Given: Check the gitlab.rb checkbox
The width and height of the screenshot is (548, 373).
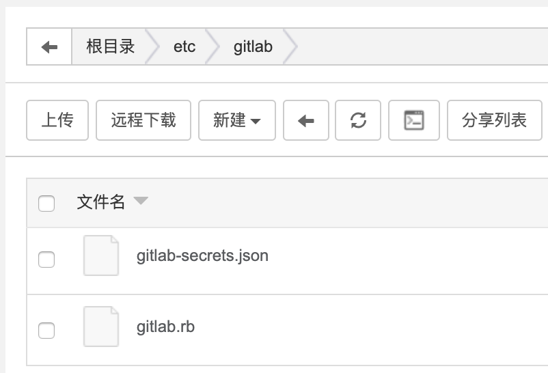Looking at the screenshot, I should (x=46, y=331).
